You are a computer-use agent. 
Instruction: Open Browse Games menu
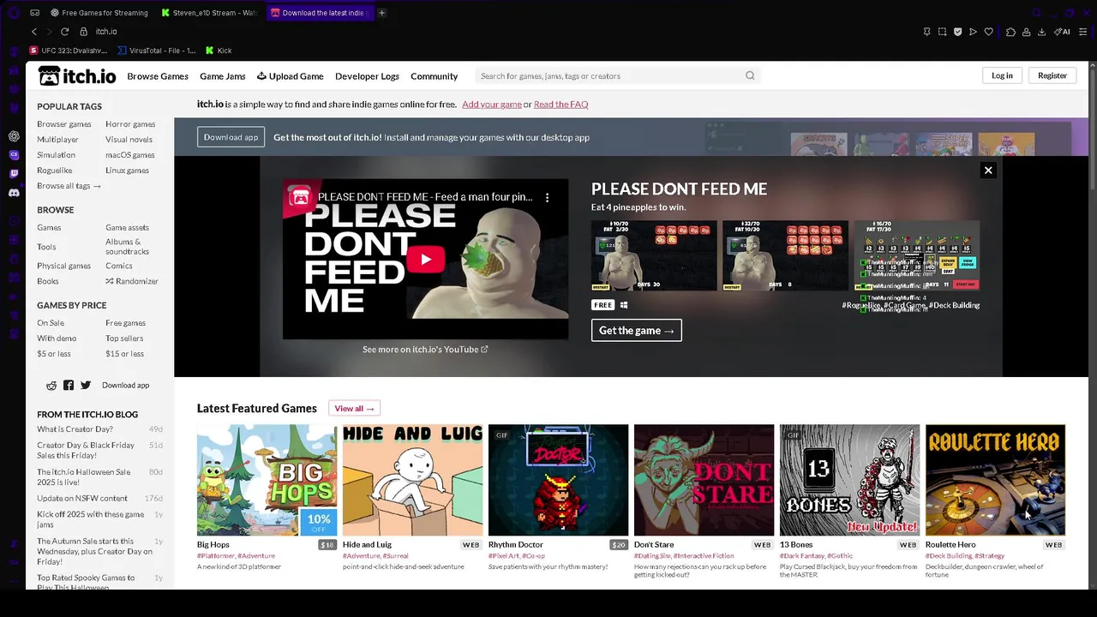tap(158, 76)
